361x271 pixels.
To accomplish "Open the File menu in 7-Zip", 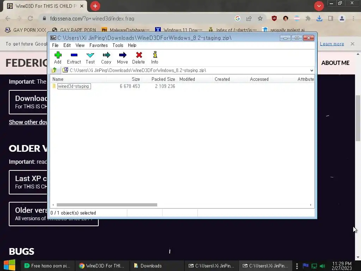I will 55,46.
